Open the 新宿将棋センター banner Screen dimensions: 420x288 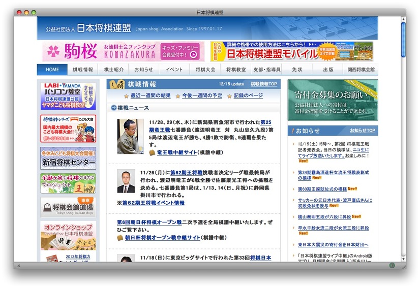coord(68,158)
